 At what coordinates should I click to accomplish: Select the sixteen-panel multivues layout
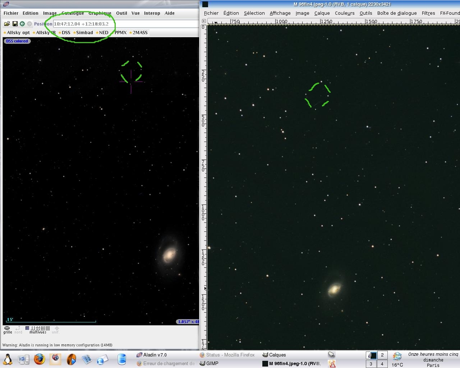pos(47,328)
